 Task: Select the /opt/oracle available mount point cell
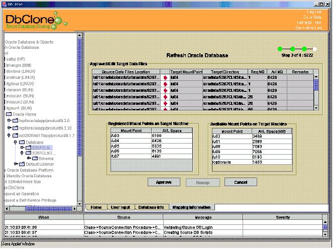(x=232, y=162)
